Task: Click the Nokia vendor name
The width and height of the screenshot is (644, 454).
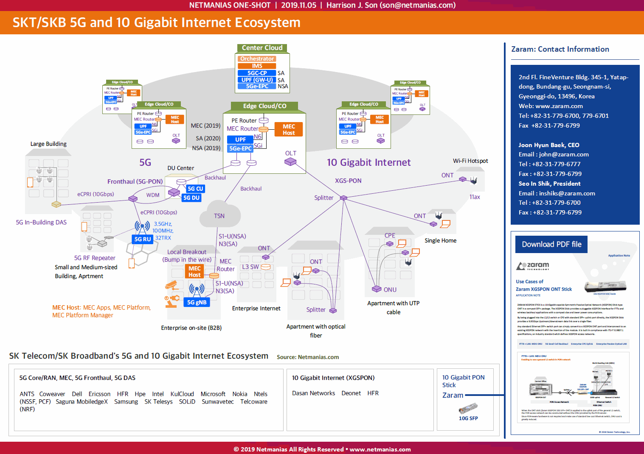Action: click(x=240, y=394)
